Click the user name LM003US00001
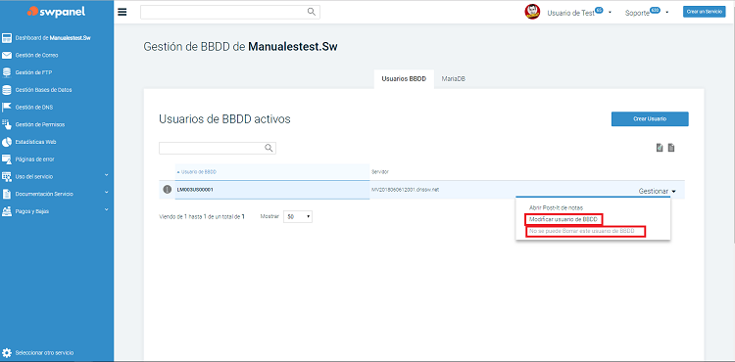 click(x=195, y=190)
